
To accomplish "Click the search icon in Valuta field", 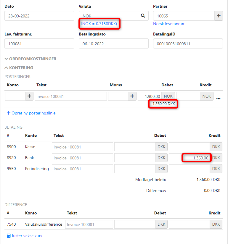I will pos(143,16).
